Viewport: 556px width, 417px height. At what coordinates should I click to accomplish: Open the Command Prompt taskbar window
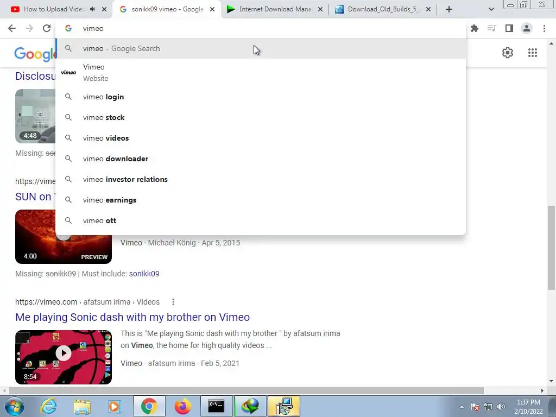point(216,406)
